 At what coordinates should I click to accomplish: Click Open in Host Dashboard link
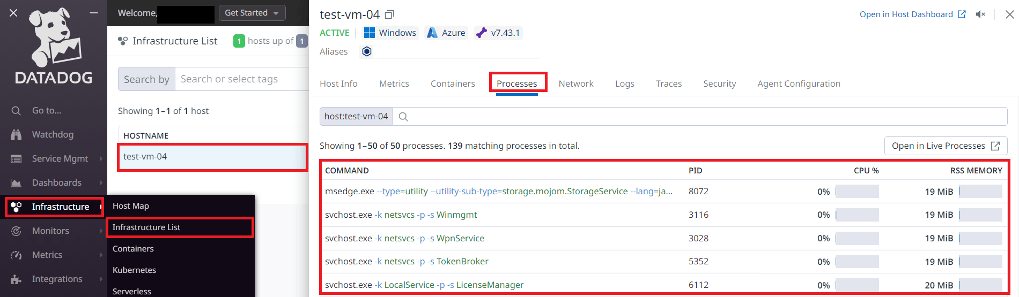click(912, 14)
